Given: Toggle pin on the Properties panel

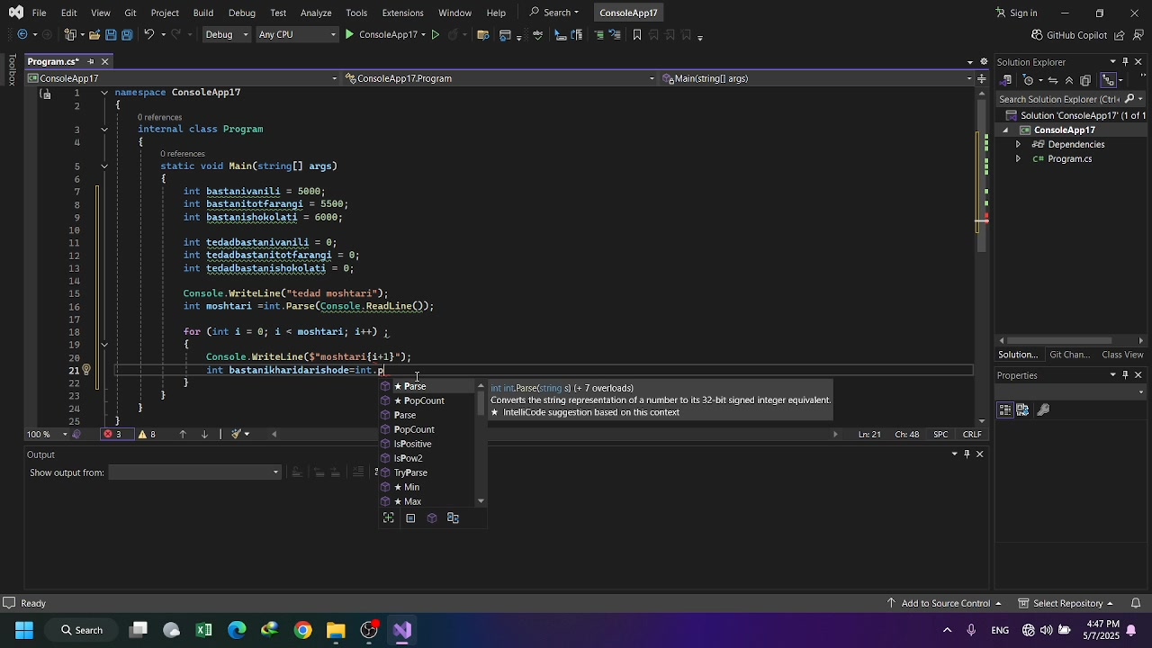Looking at the screenshot, I should (x=1125, y=375).
